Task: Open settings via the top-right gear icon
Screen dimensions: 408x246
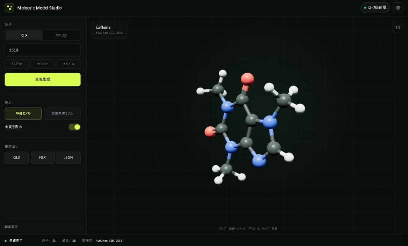Action: click(x=398, y=8)
